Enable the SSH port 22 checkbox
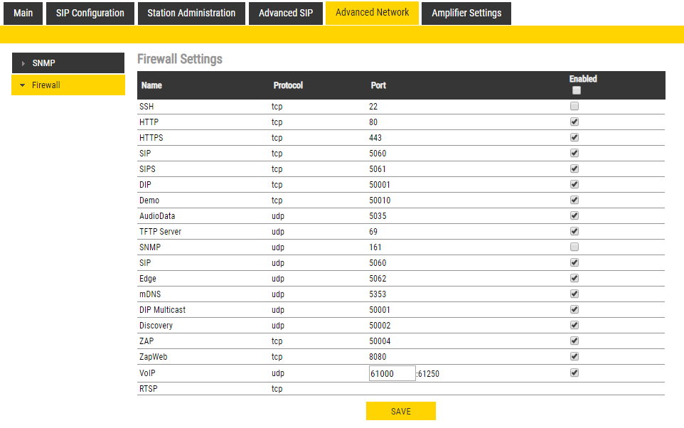 pyautogui.click(x=575, y=106)
